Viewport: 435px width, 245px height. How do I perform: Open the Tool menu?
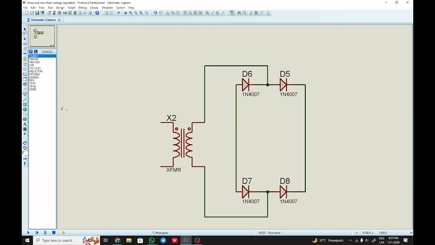pos(50,7)
